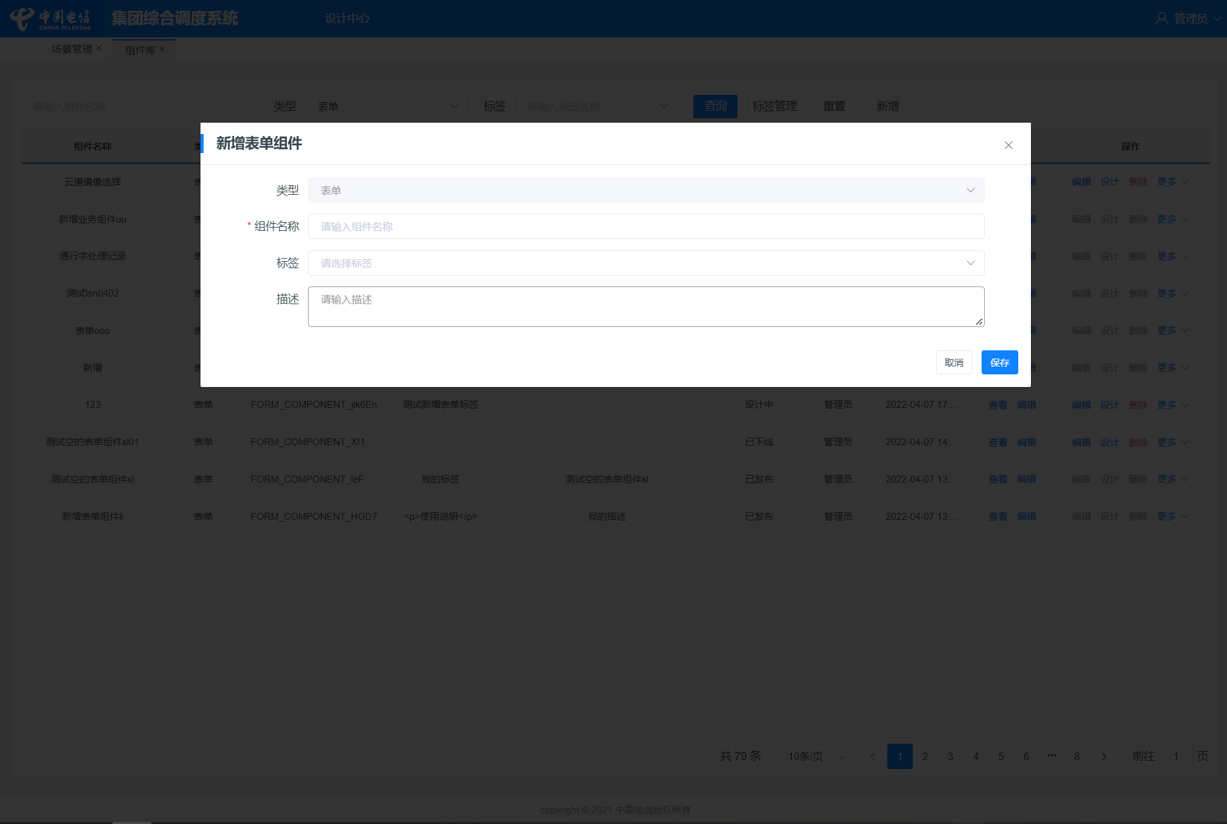The image size is (1227, 824).
Task: Select page 2 in pagination
Action: click(x=925, y=756)
